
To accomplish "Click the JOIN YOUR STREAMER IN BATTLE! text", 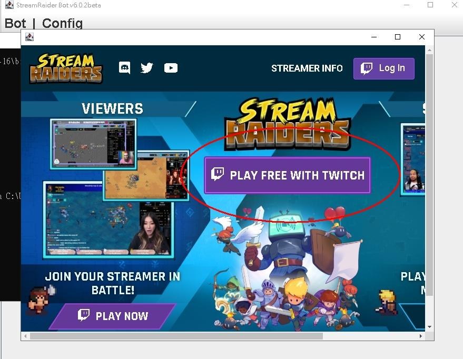I will click(x=113, y=283).
